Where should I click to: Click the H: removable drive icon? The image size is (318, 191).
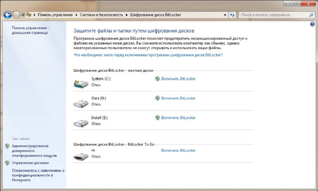pyautogui.click(x=81, y=156)
